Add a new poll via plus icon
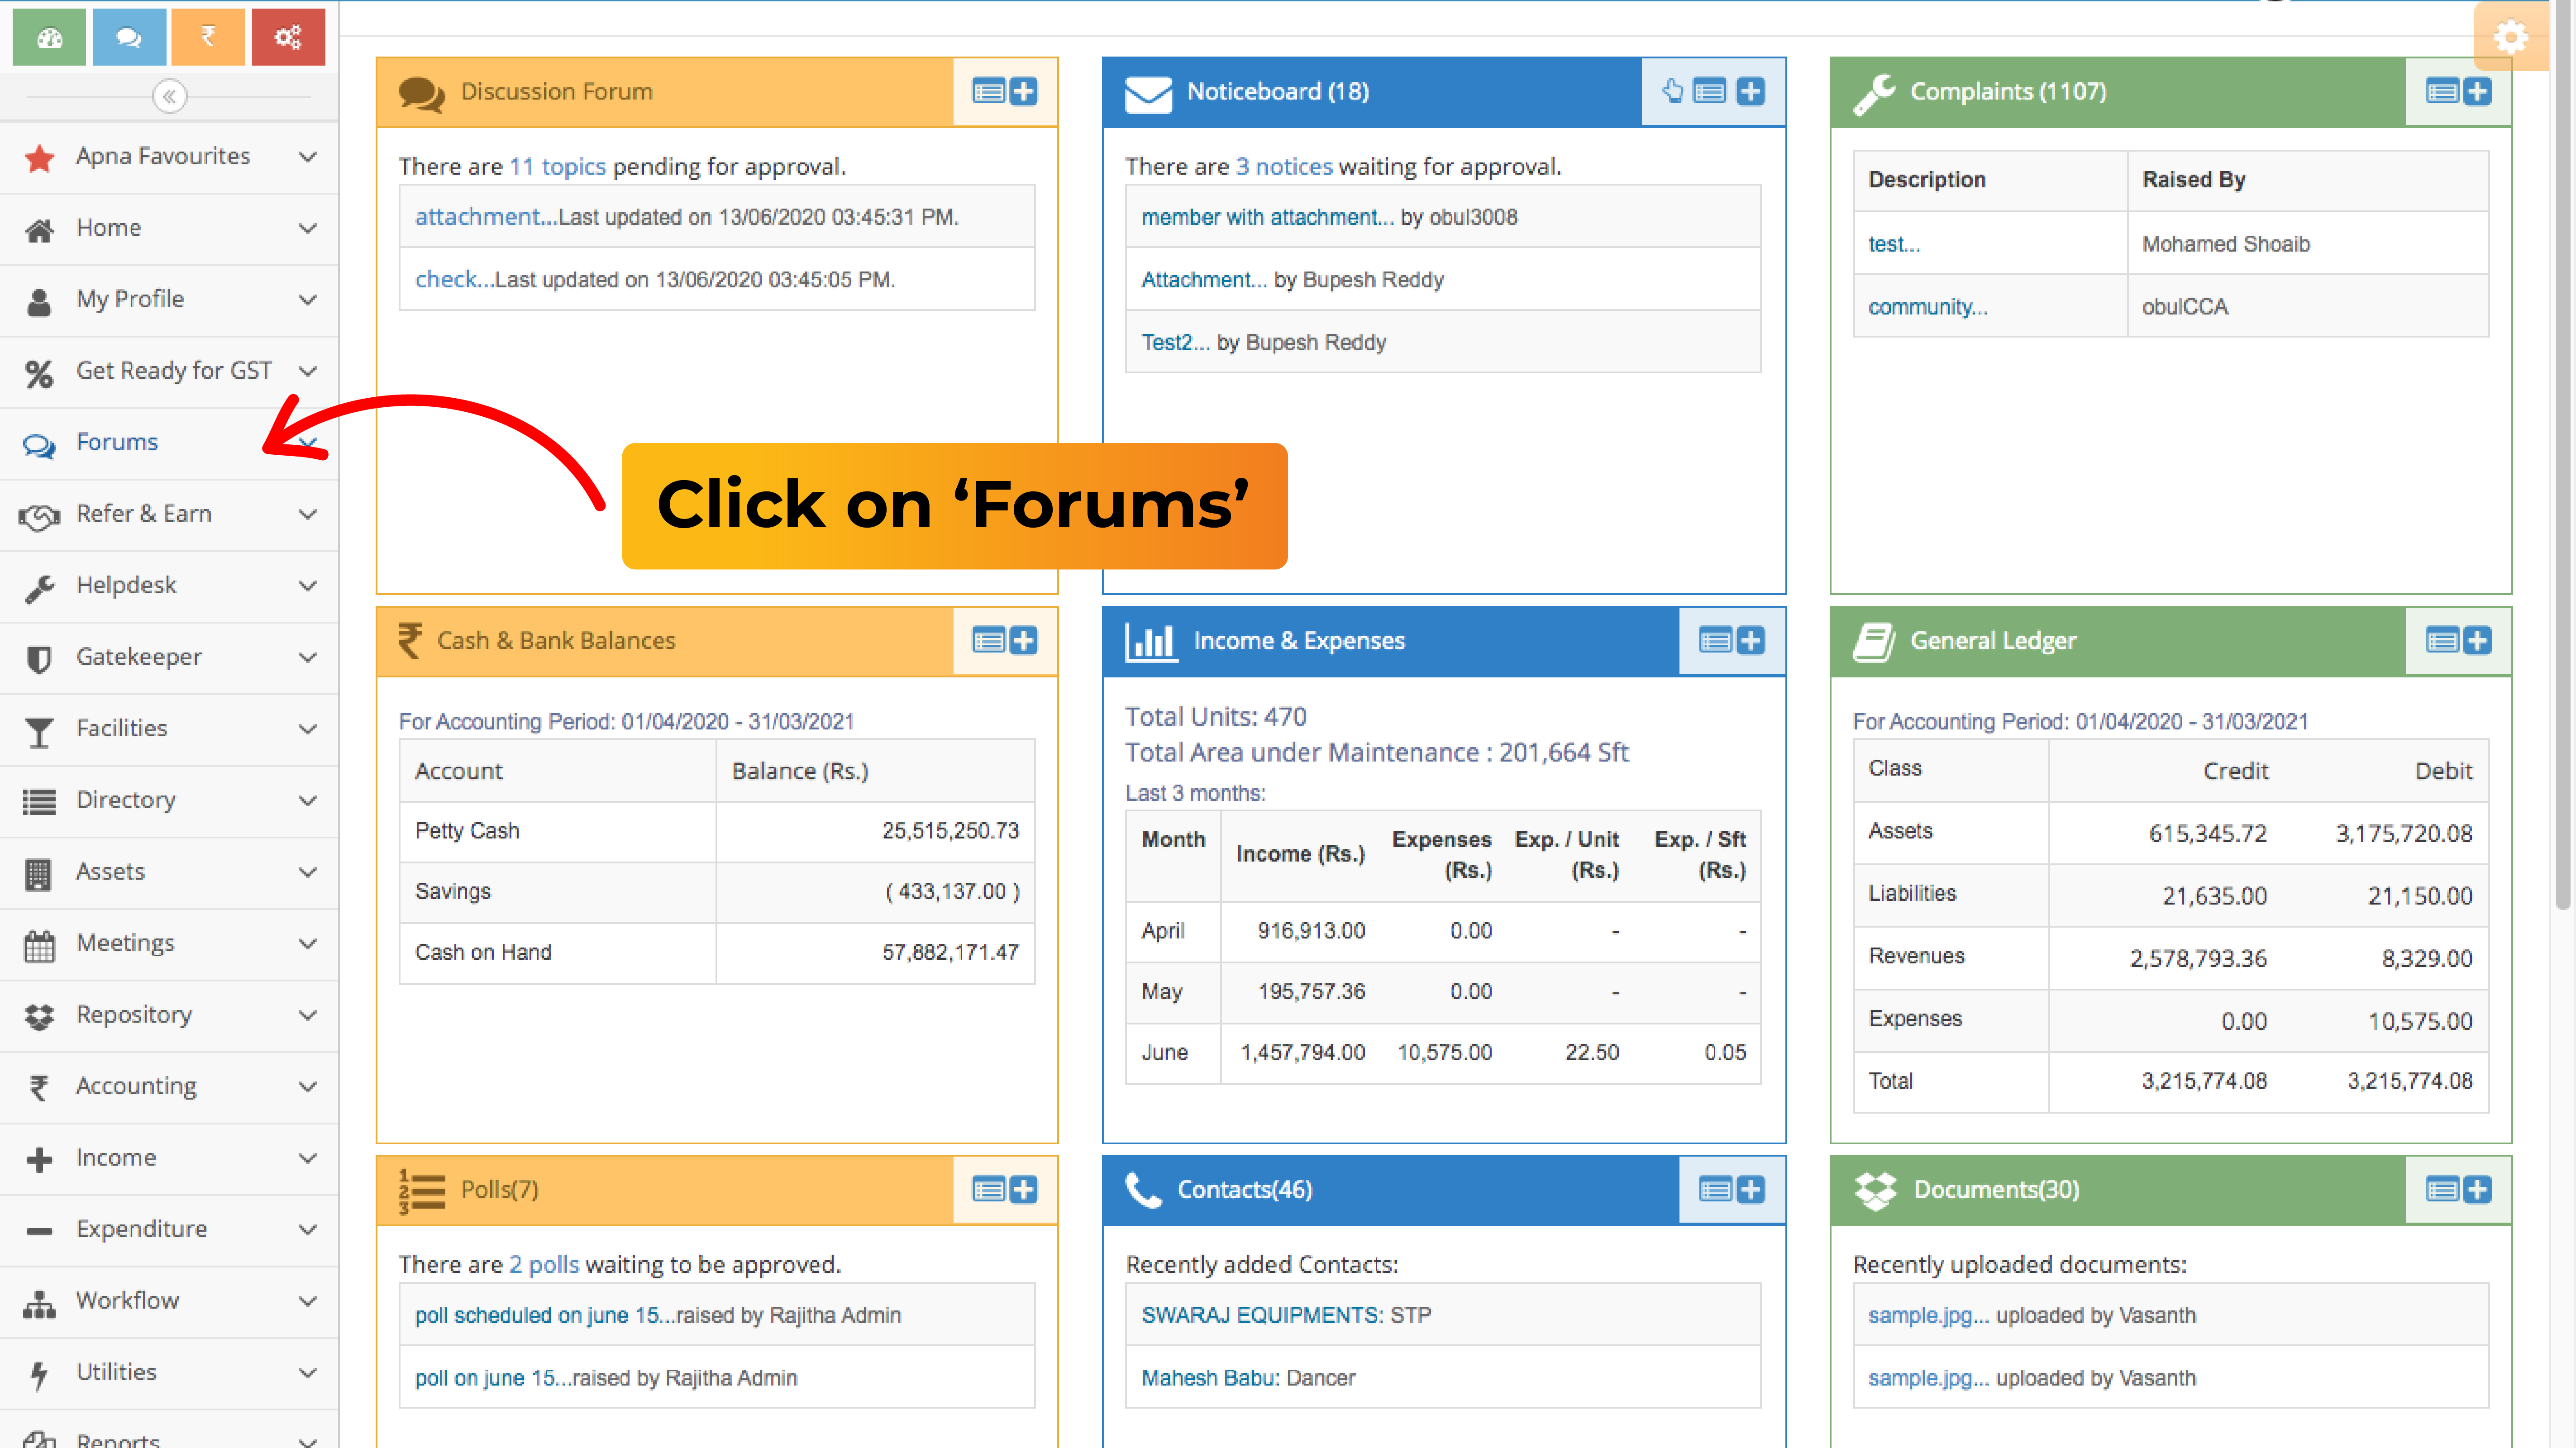This screenshot has width=2576, height=1448. point(1023,1189)
